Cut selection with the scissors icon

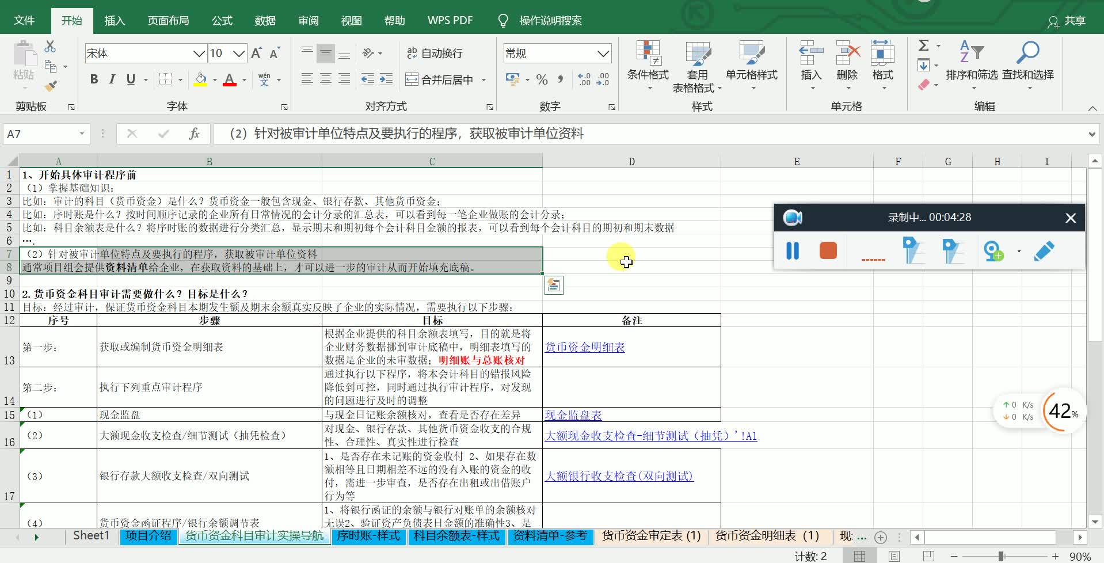point(50,47)
